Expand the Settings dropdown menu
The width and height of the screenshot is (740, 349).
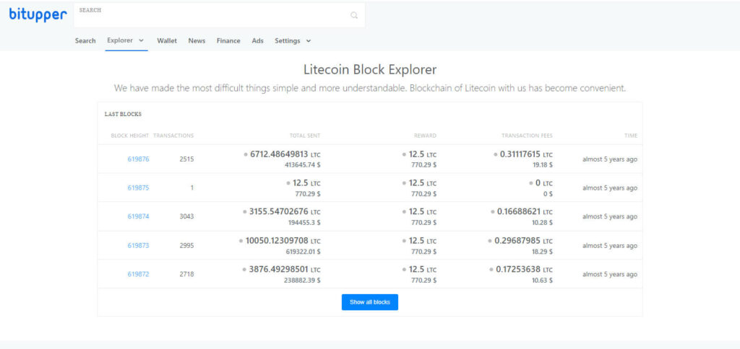point(293,41)
